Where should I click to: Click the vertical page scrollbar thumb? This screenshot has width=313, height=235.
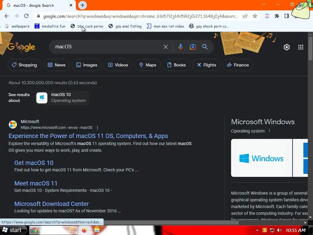click(x=310, y=48)
